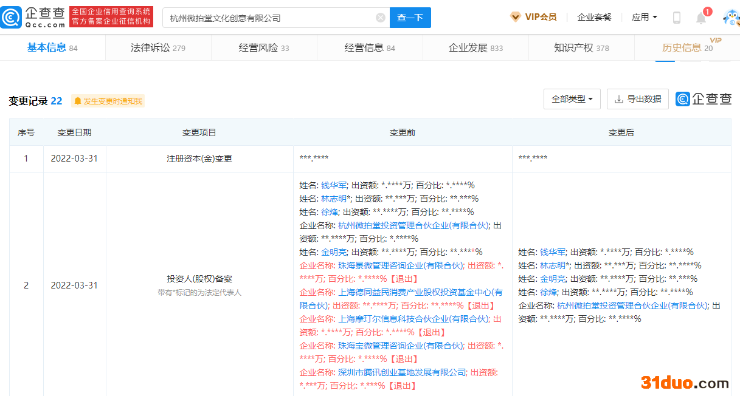This screenshot has width=740, height=396.
Task: Open 深圳市腾讯创业基地发展有限公司 link
Action: [402, 372]
